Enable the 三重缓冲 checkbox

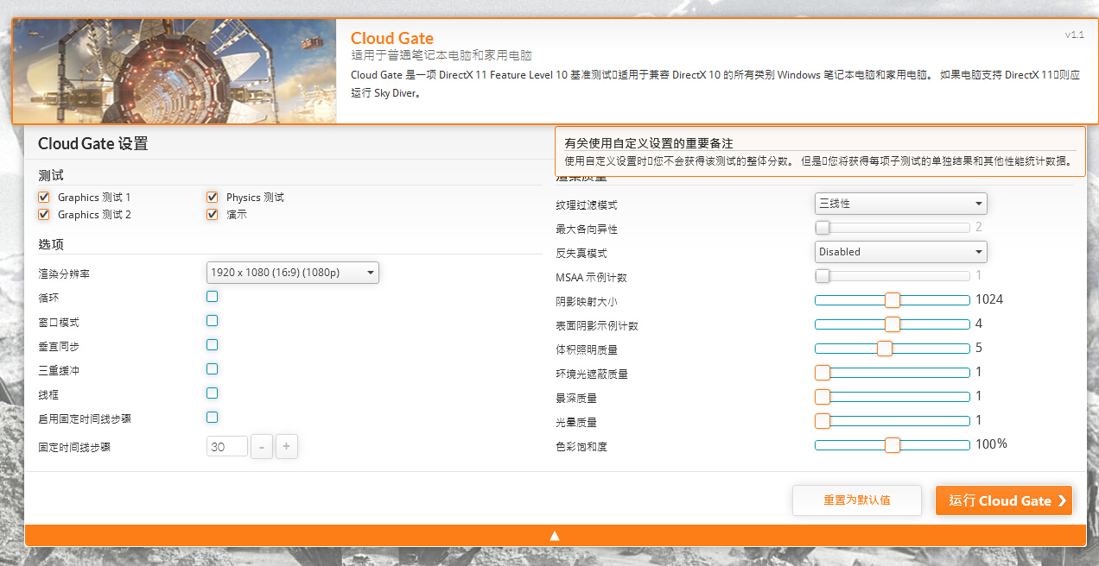pyautogui.click(x=212, y=369)
